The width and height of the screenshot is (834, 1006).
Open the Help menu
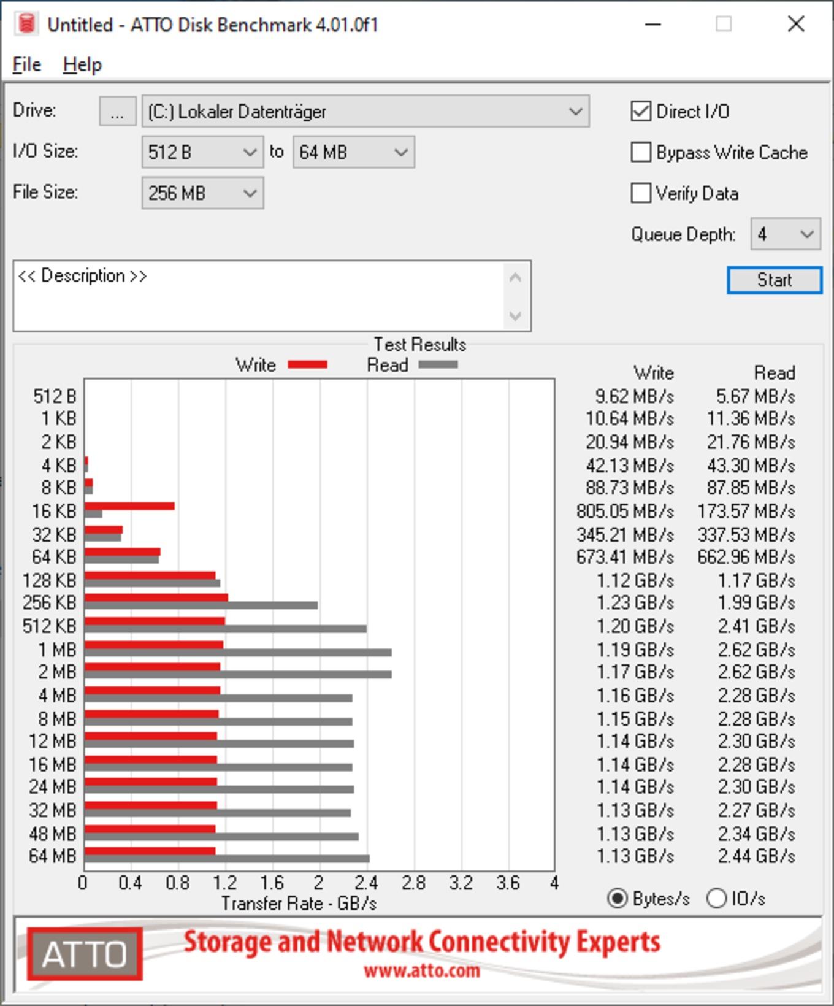click(x=82, y=64)
